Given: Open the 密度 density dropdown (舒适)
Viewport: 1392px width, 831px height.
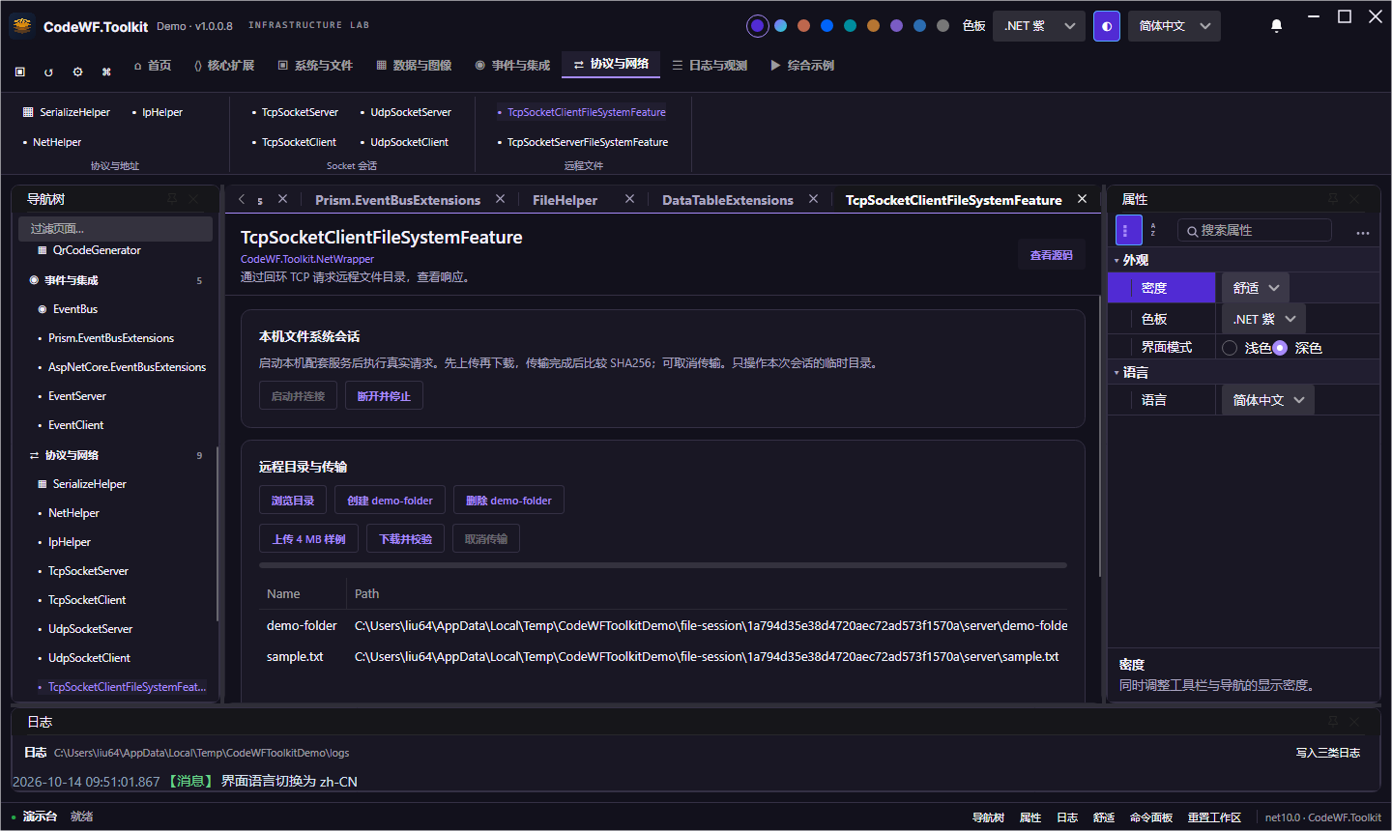Looking at the screenshot, I should click(x=1255, y=288).
